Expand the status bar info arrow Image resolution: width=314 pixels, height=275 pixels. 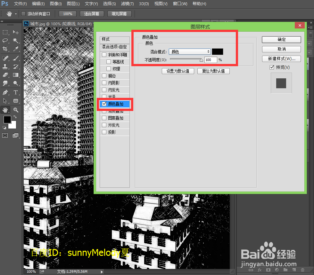click(x=102, y=272)
